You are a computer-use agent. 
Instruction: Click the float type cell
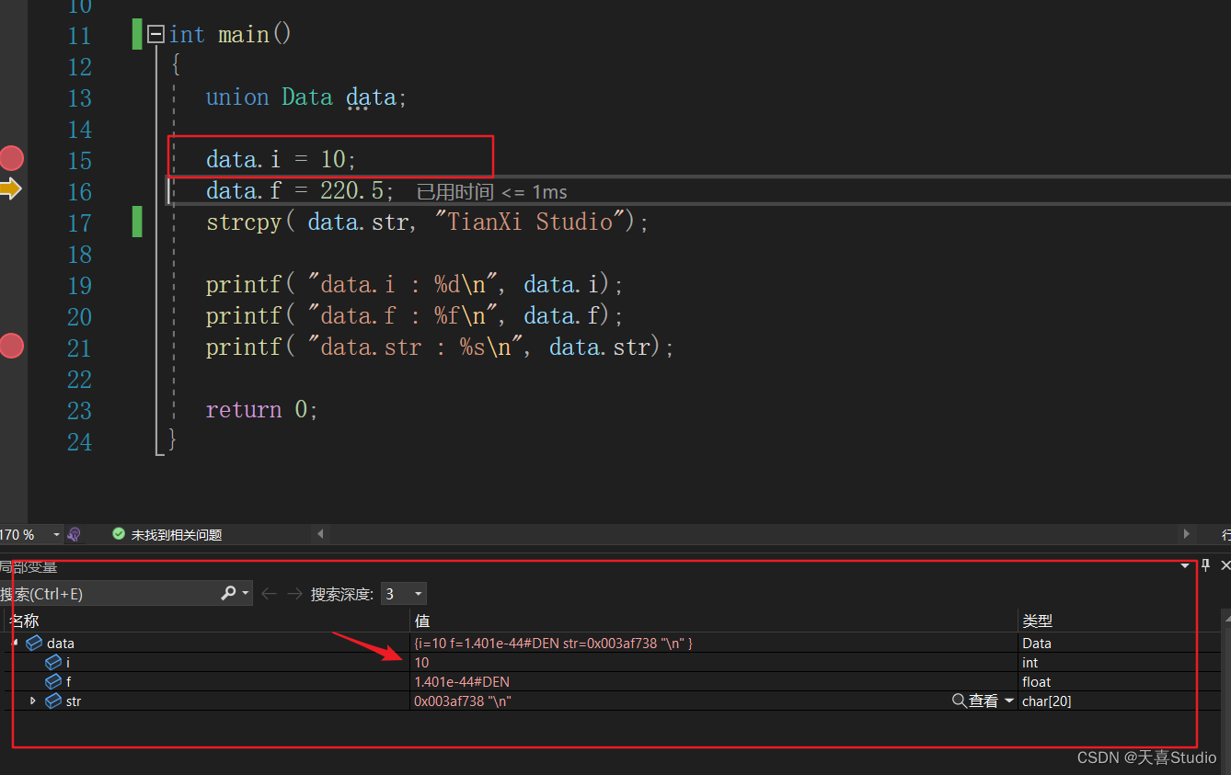pos(1036,682)
